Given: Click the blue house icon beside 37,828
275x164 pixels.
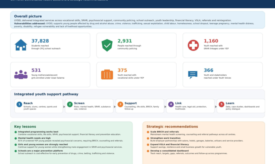Looking at the screenshot, I should [21, 45].
